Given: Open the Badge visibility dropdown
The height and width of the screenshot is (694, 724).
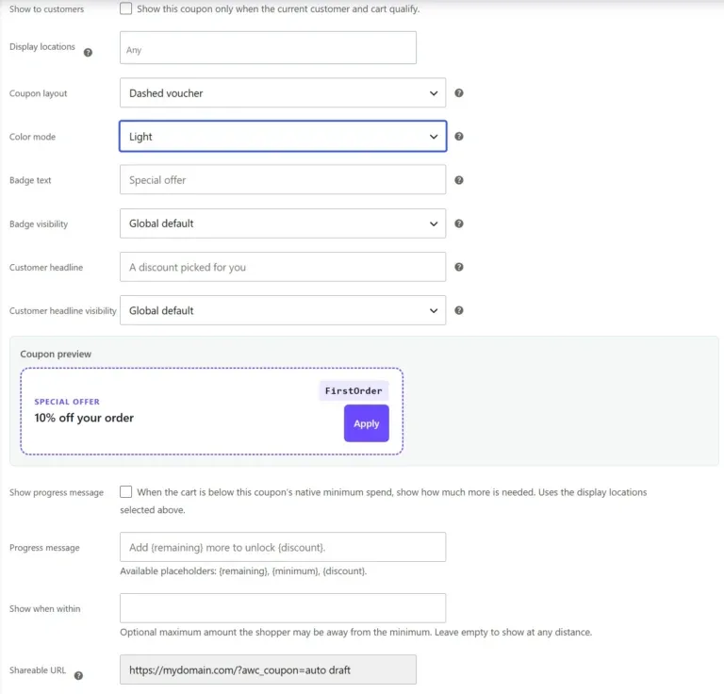Looking at the screenshot, I should (x=283, y=223).
